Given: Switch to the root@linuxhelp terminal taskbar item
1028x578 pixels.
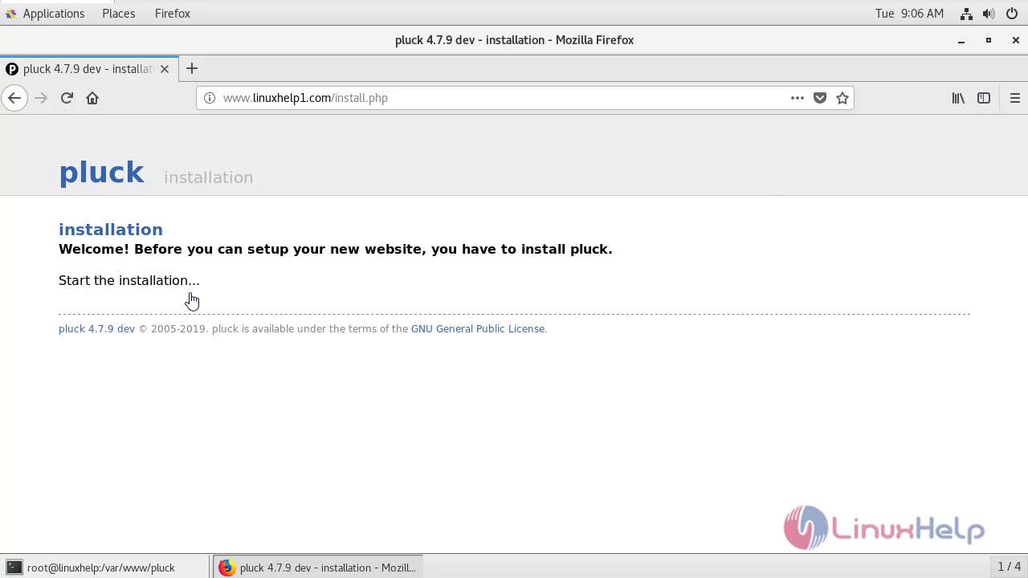Looking at the screenshot, I should coord(104,567).
